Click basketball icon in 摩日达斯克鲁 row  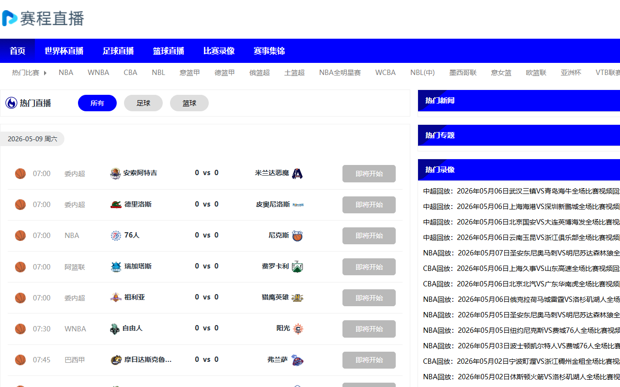tap(20, 360)
